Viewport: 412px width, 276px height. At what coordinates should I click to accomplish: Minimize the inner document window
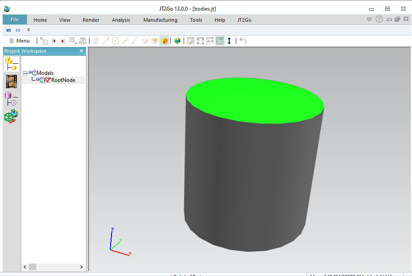pos(389,19)
